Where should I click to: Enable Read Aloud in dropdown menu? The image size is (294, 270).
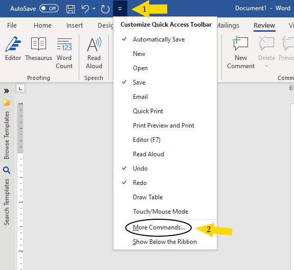coord(165,154)
